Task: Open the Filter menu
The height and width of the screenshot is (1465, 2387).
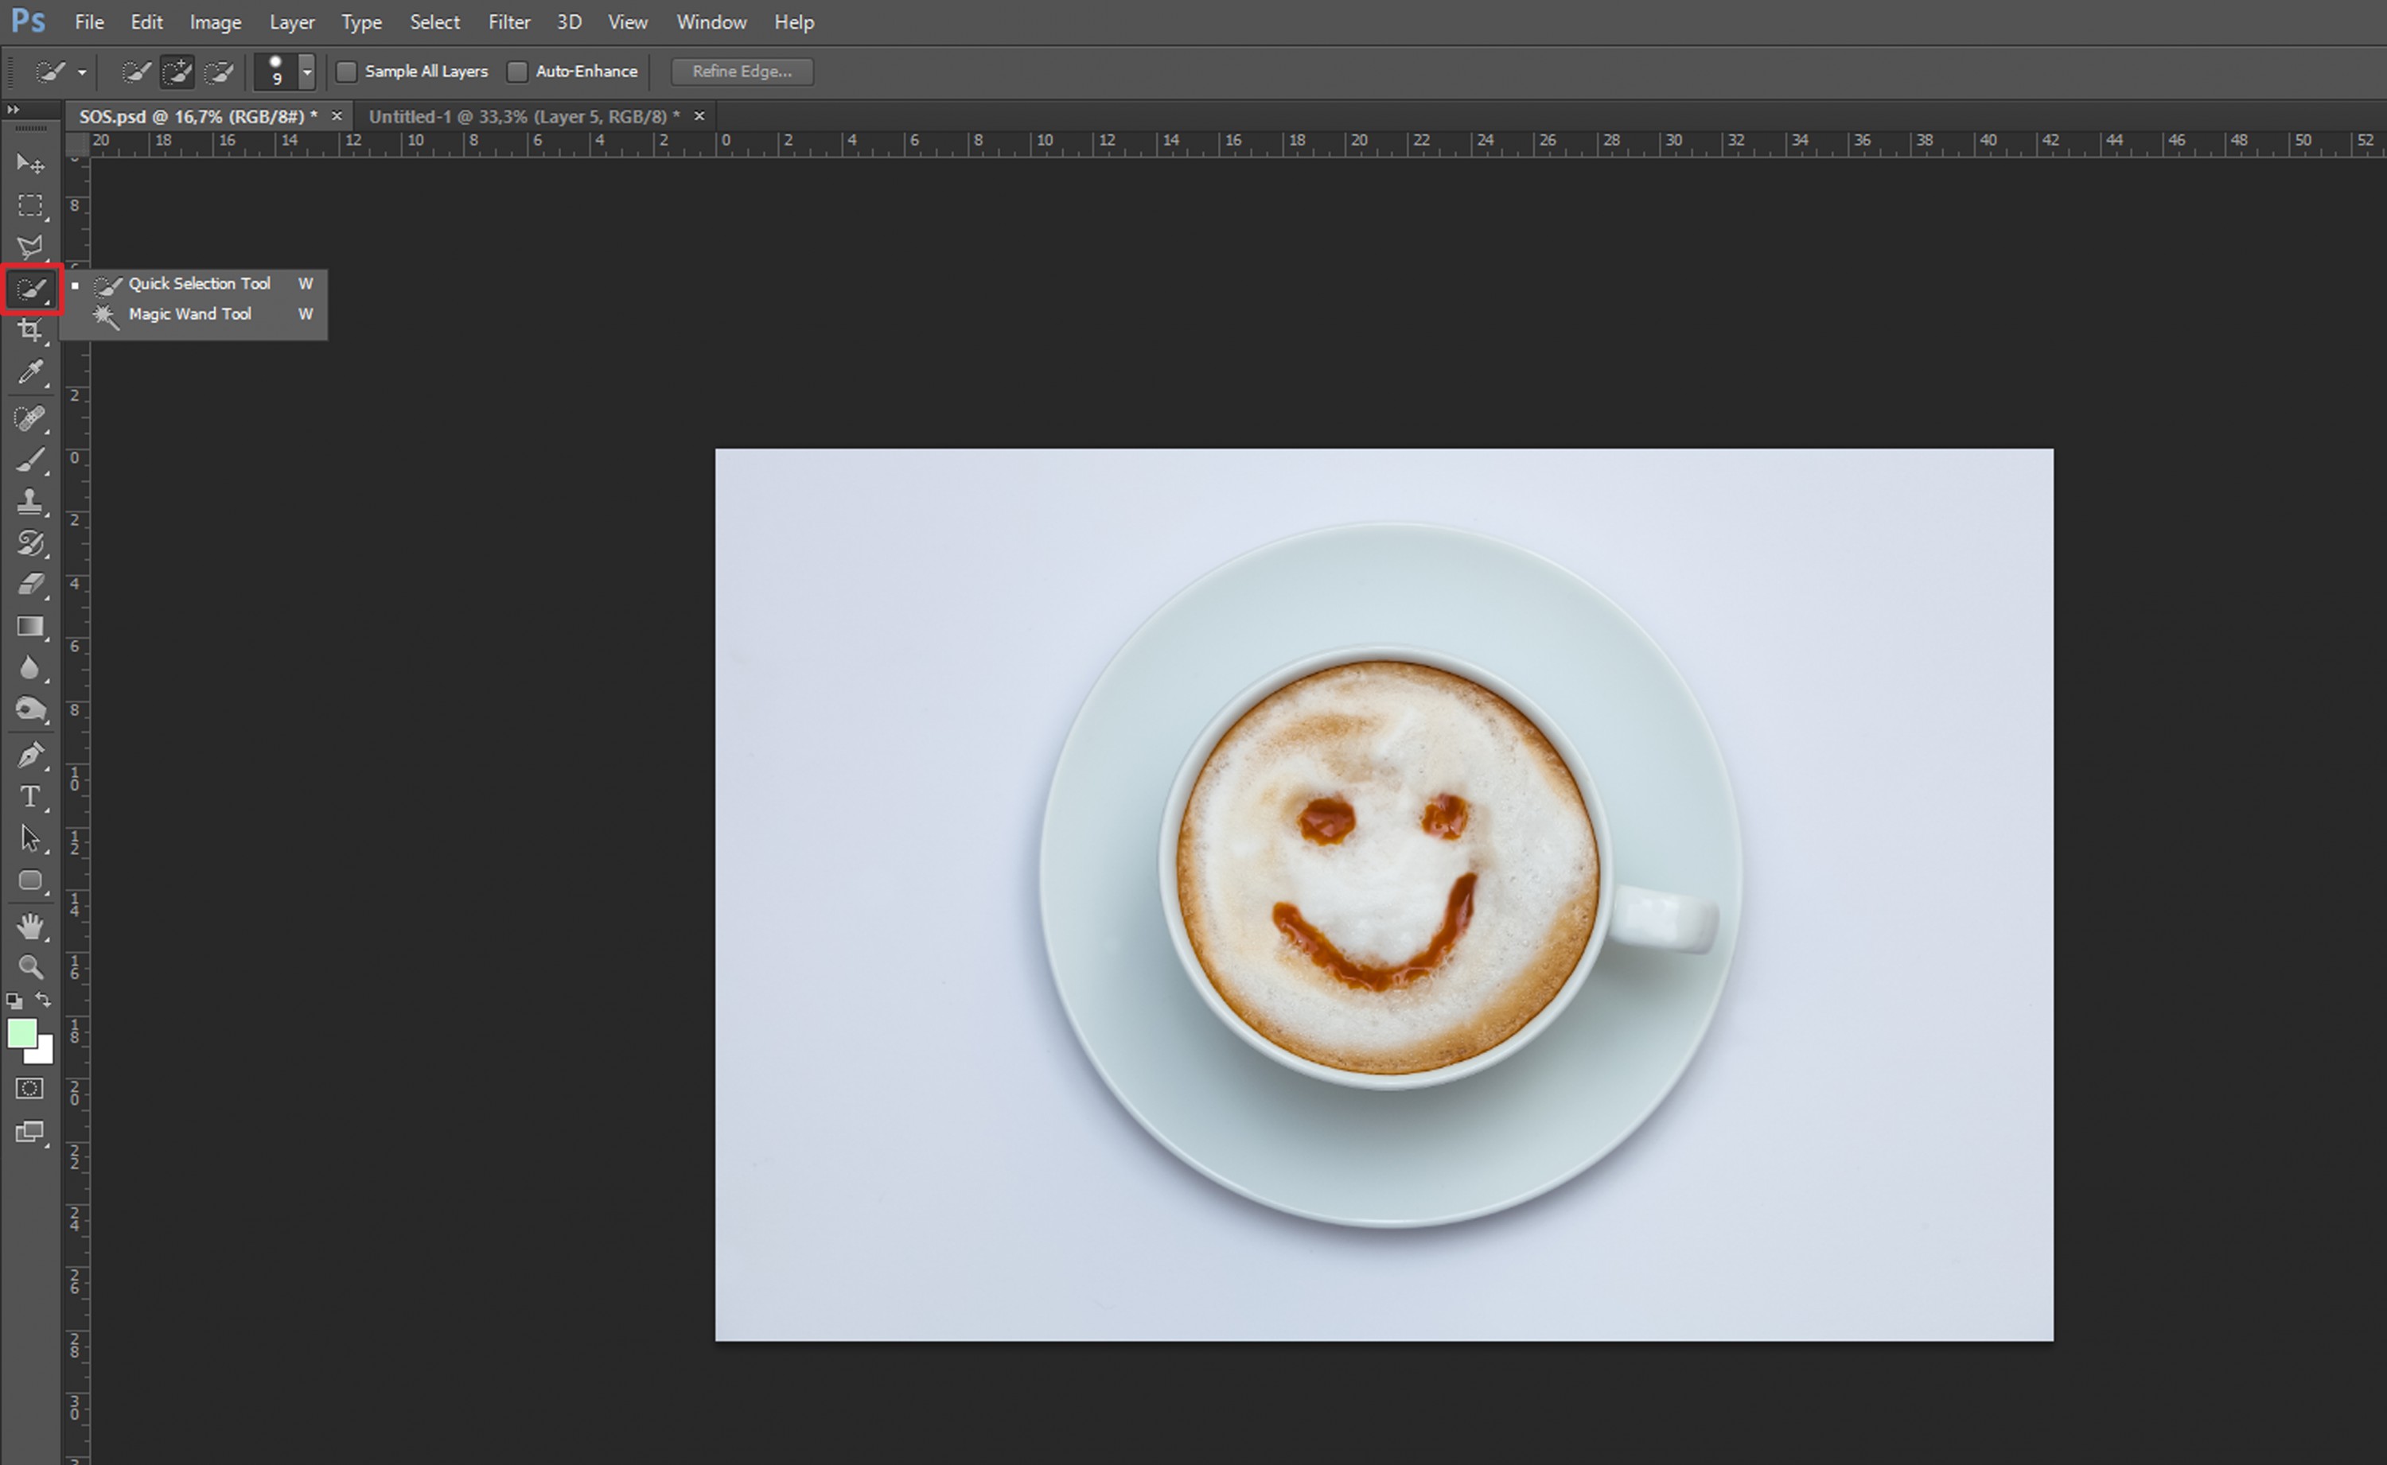Action: (x=508, y=21)
